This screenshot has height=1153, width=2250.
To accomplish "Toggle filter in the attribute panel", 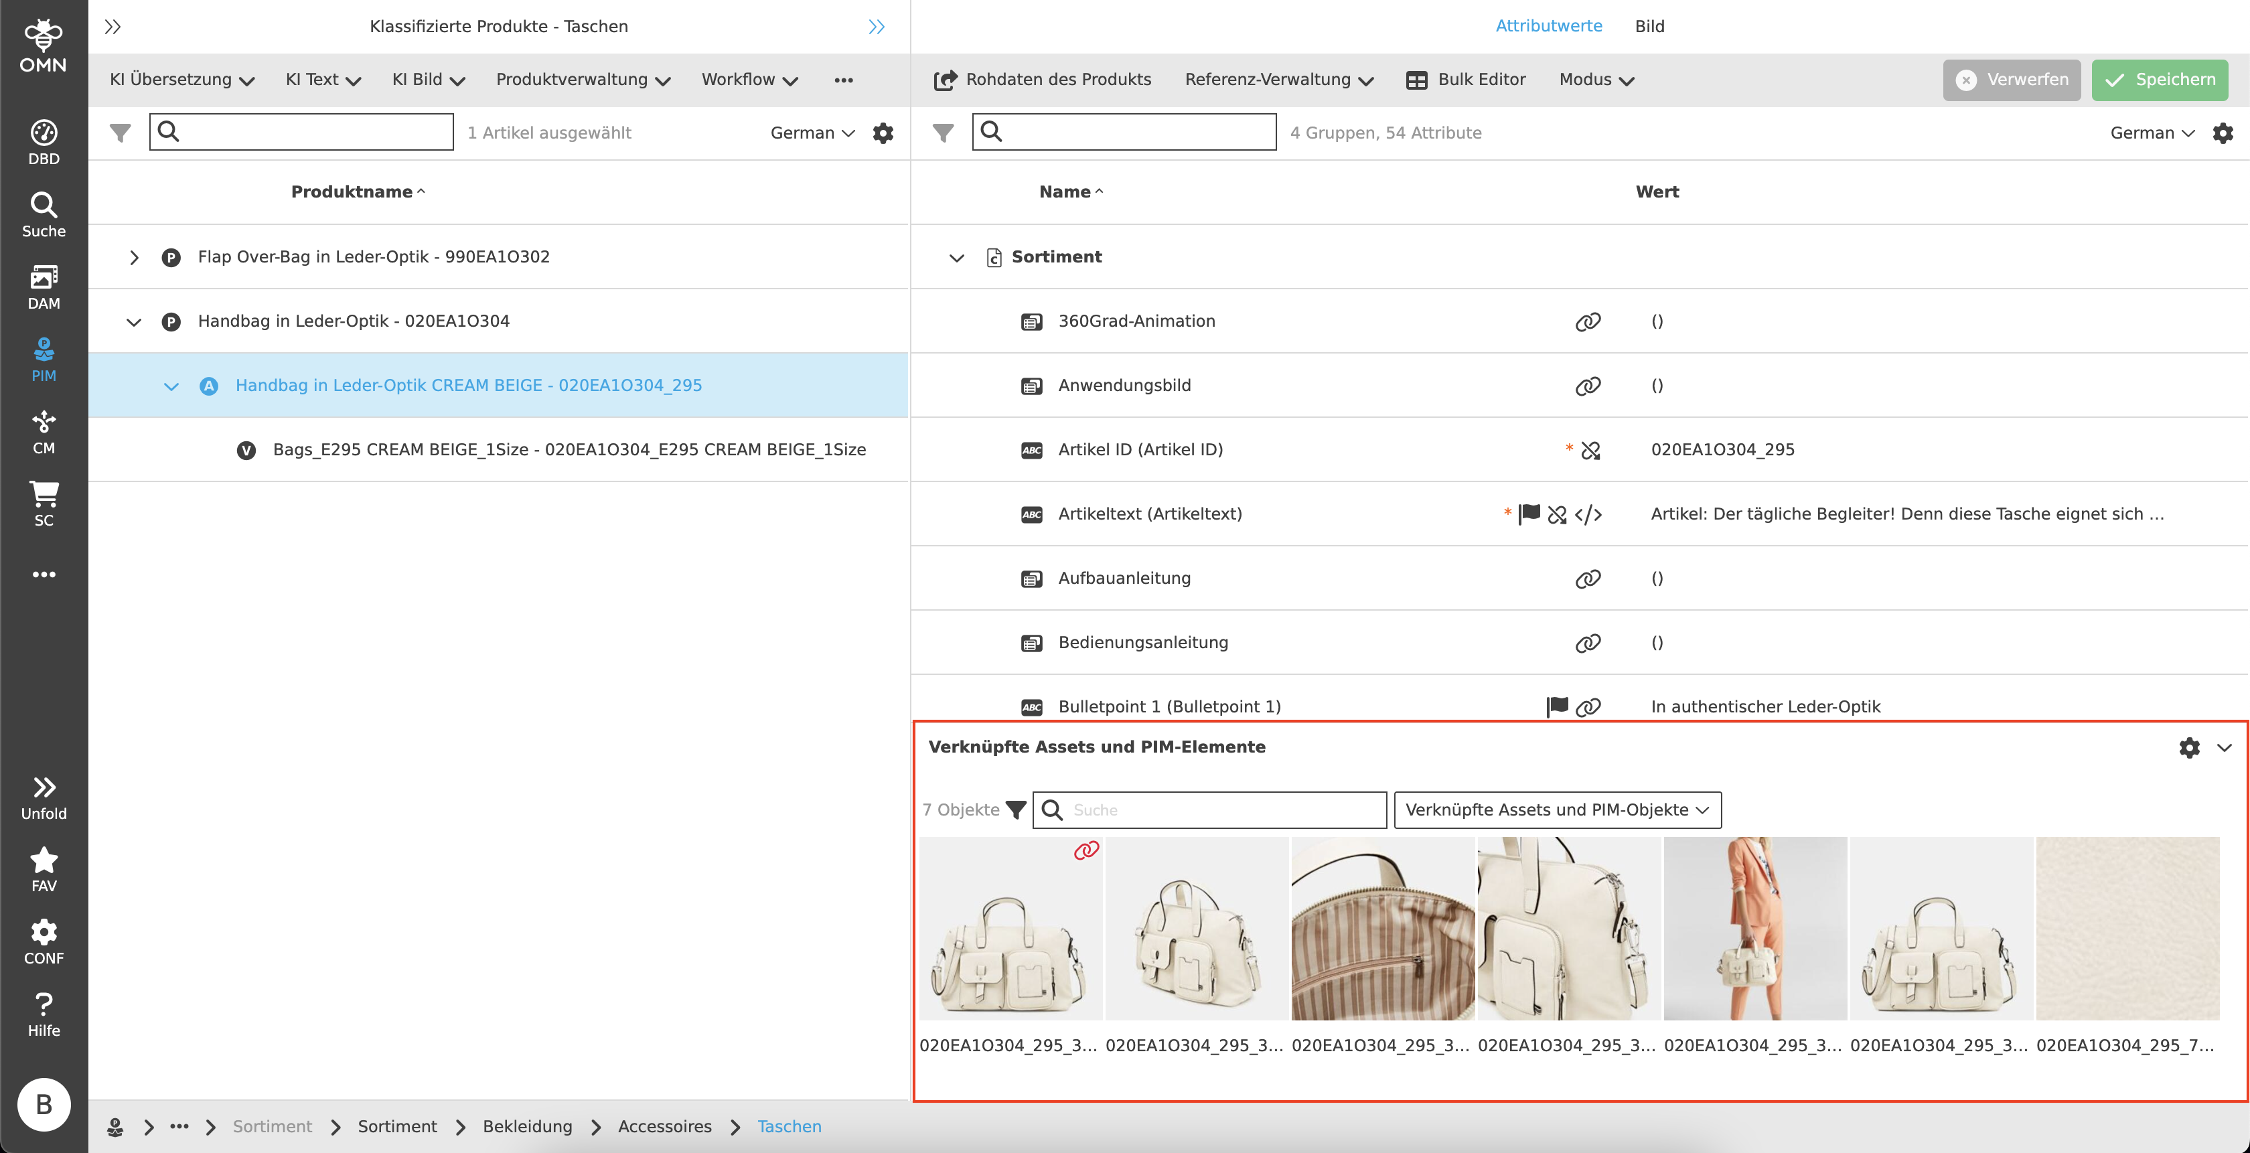I will click(942, 133).
